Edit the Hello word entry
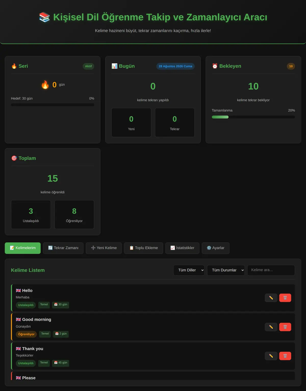 click(x=271, y=298)
